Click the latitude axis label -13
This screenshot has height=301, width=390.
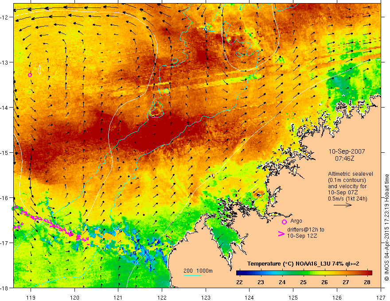click(x=5, y=62)
